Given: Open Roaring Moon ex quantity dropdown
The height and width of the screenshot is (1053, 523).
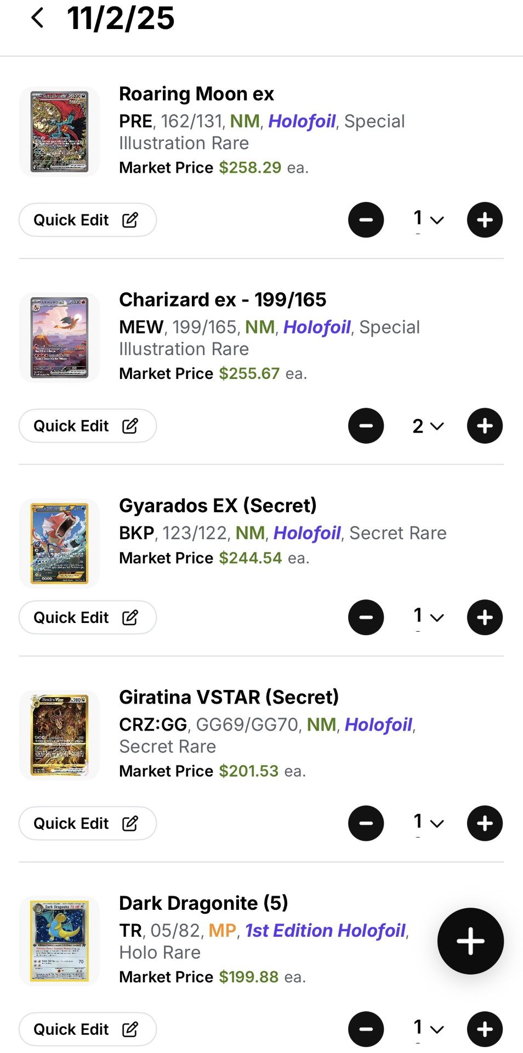Looking at the screenshot, I should click(428, 220).
